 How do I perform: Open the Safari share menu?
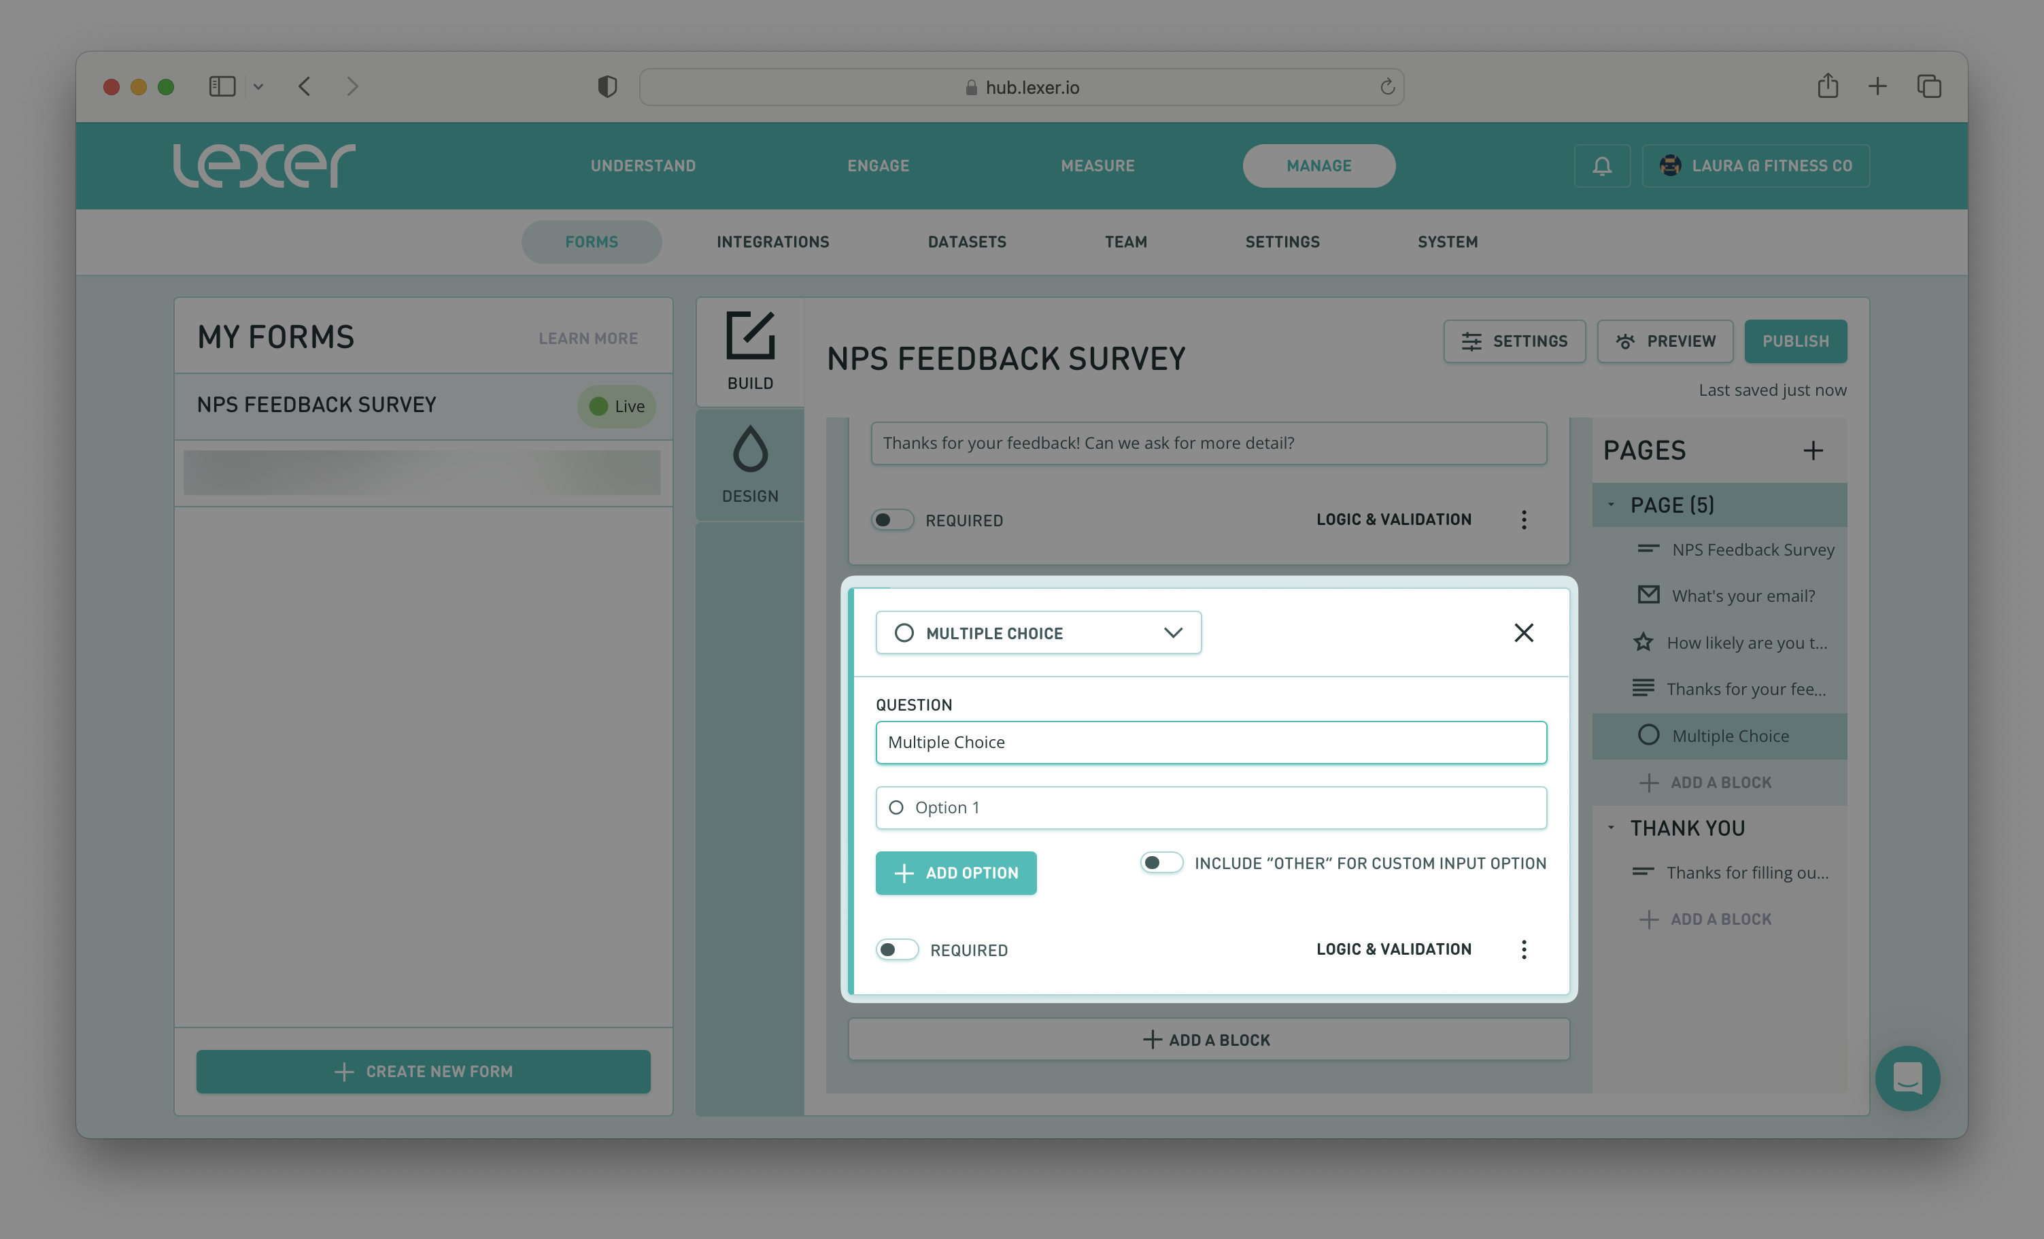[1828, 86]
